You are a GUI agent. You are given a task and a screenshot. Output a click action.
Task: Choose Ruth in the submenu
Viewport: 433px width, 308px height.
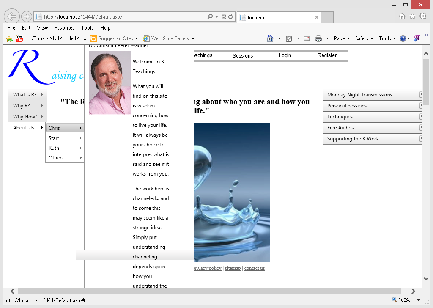65,148
